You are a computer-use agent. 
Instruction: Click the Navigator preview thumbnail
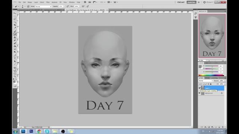click(x=212, y=36)
